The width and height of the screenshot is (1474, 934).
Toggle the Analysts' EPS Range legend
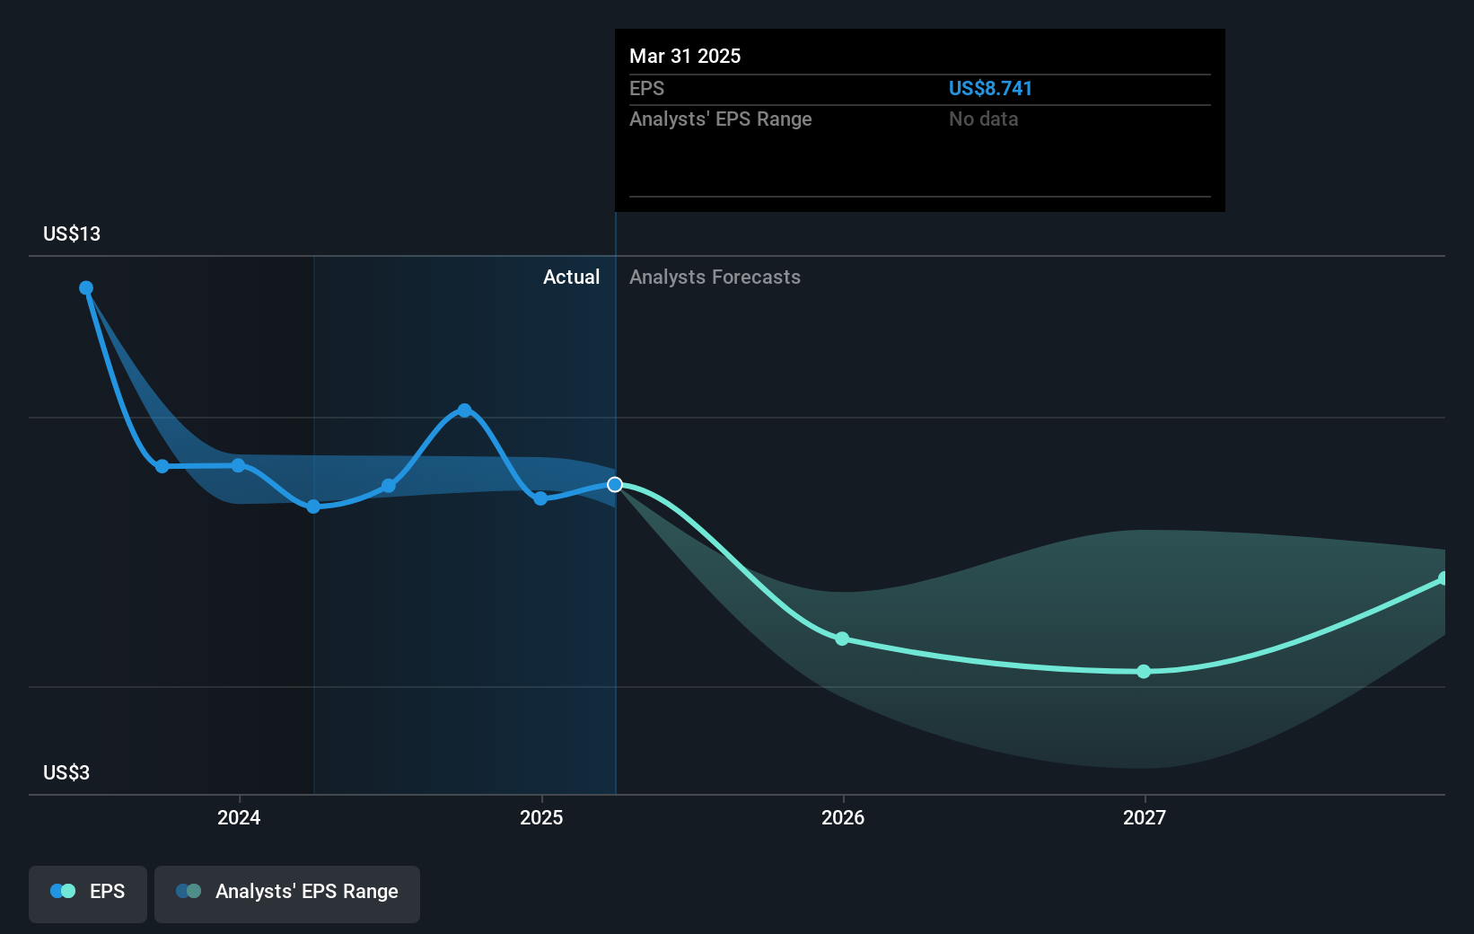coord(287,894)
